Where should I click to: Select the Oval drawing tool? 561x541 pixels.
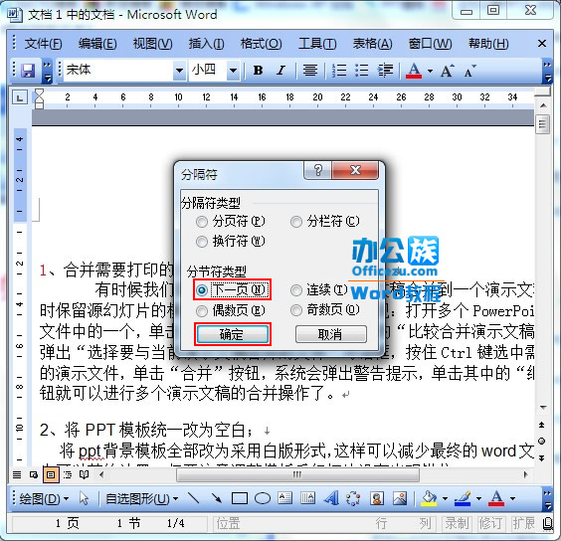coord(263,498)
